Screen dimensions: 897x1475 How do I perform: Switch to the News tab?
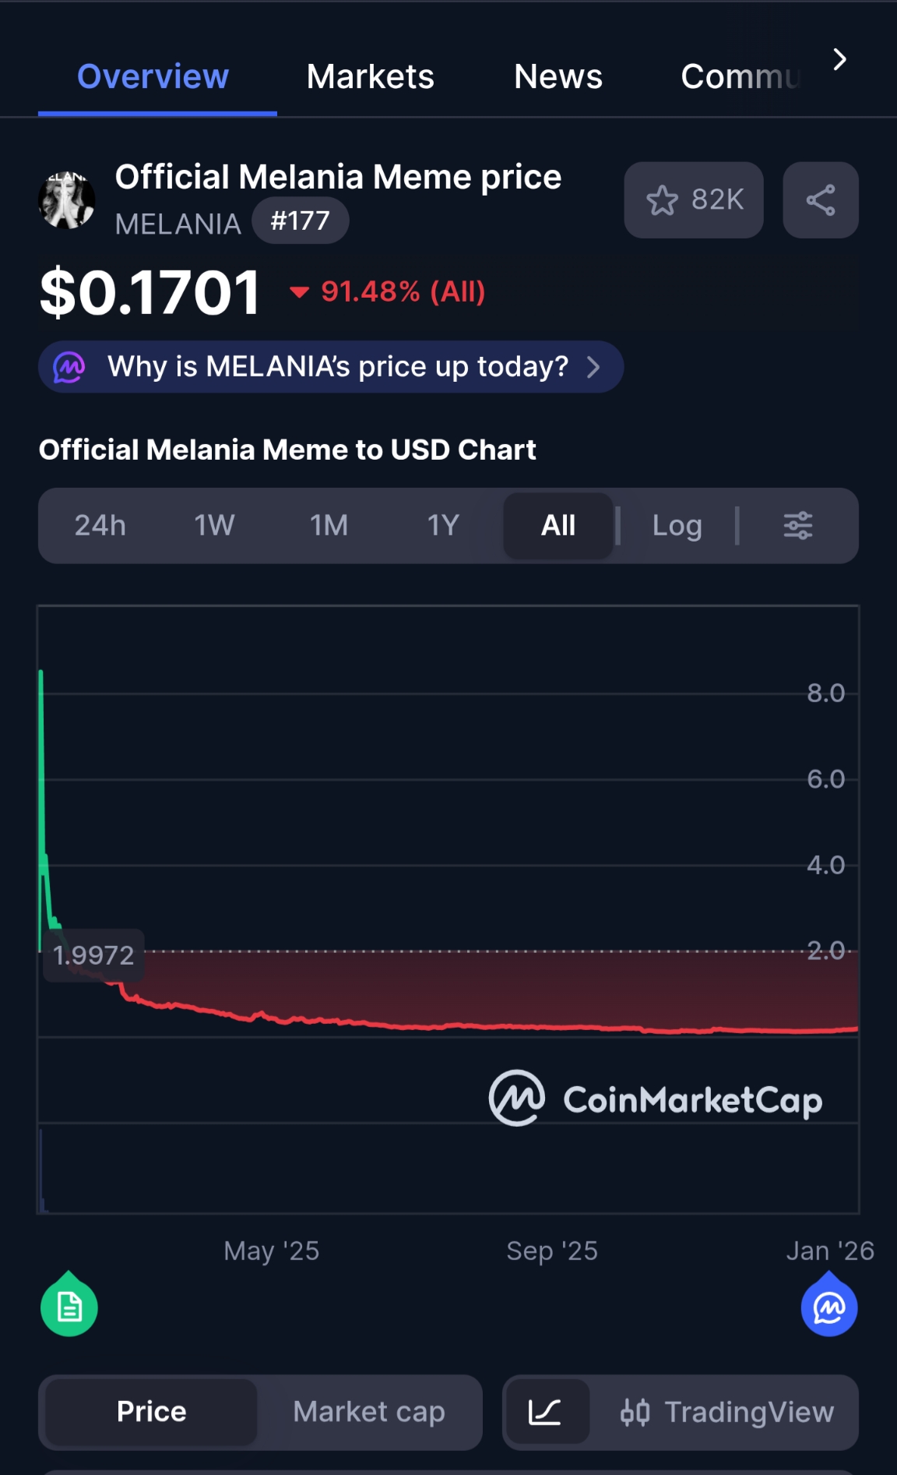click(558, 76)
